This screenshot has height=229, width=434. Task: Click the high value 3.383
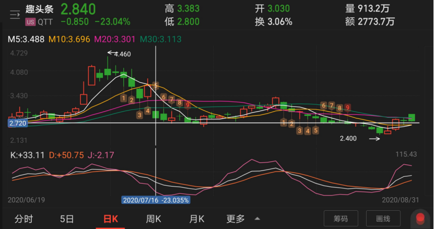coord(188,8)
